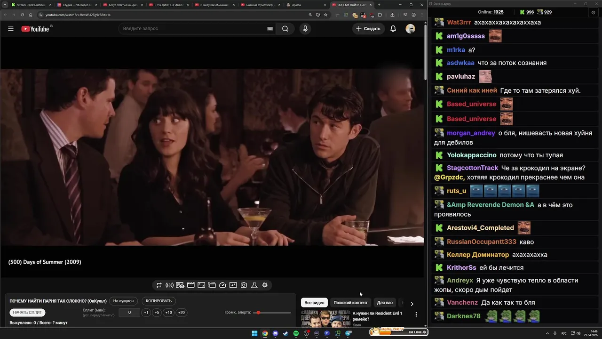Click the Создать button
602x339 pixels.
click(x=368, y=29)
